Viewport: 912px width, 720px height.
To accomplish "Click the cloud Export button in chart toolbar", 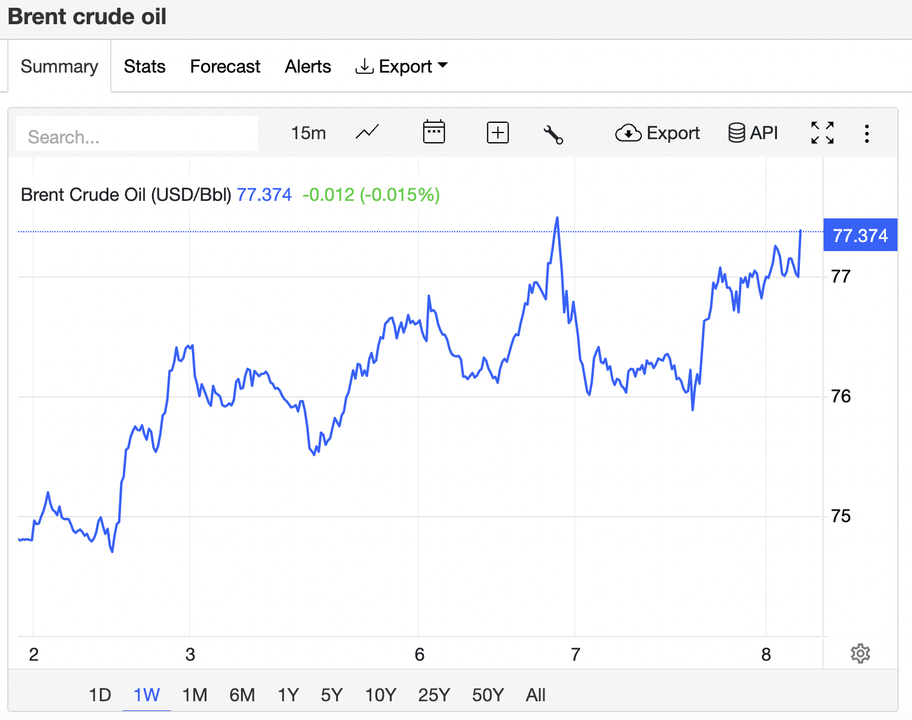I will (657, 133).
